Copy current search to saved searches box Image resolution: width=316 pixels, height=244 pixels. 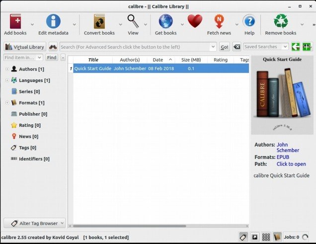[296, 47]
